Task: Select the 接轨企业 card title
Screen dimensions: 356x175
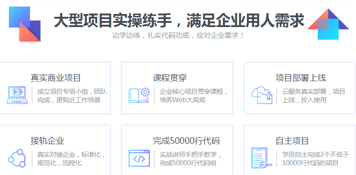Action: [x=47, y=141]
